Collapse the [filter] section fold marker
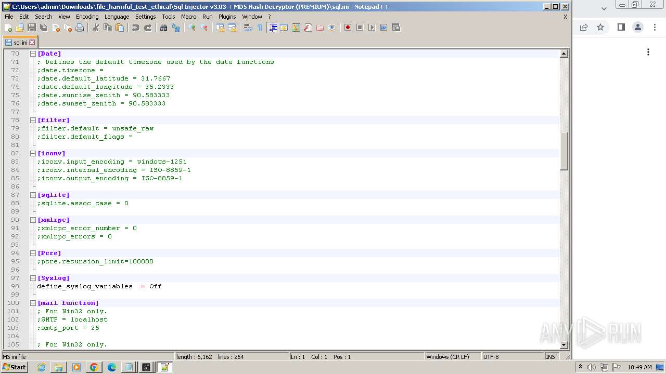Screen dimensions: 666x374 click(x=33, y=120)
